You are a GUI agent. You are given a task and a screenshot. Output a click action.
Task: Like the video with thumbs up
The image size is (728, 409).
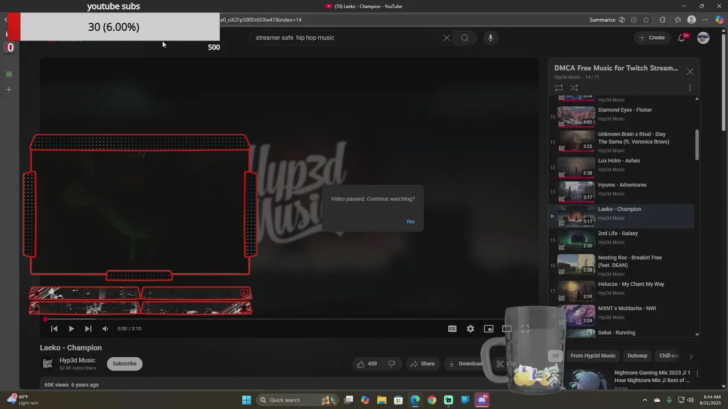(x=367, y=364)
